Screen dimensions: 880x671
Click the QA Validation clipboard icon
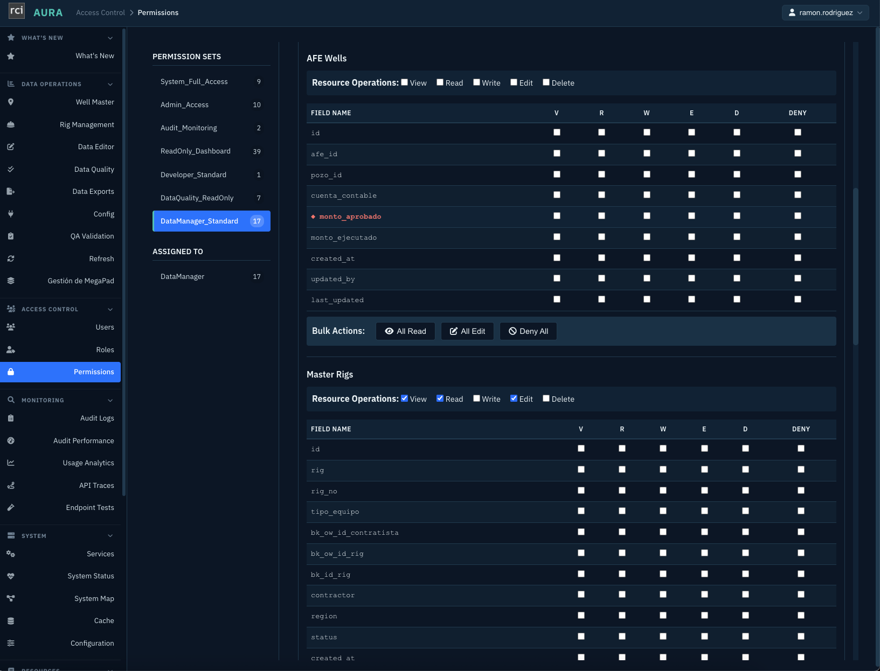coord(11,236)
